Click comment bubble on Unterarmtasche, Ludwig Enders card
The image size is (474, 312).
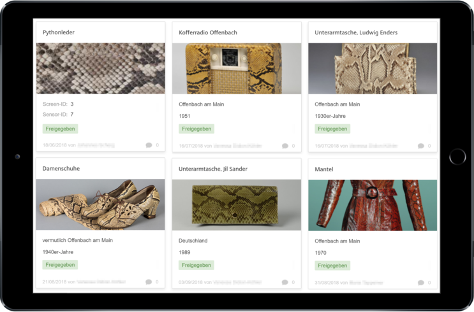[x=421, y=146]
